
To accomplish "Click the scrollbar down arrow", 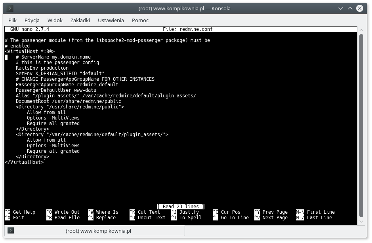I will (361, 222).
